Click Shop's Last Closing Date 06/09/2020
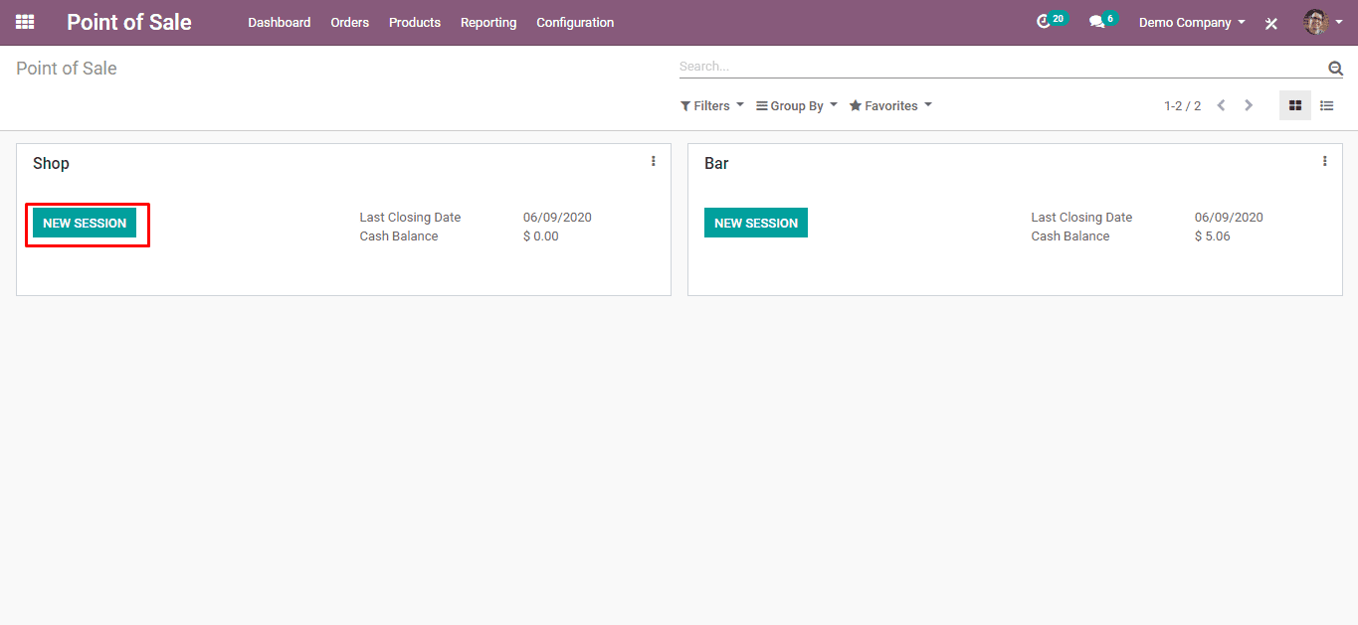The height and width of the screenshot is (625, 1358). (x=557, y=218)
